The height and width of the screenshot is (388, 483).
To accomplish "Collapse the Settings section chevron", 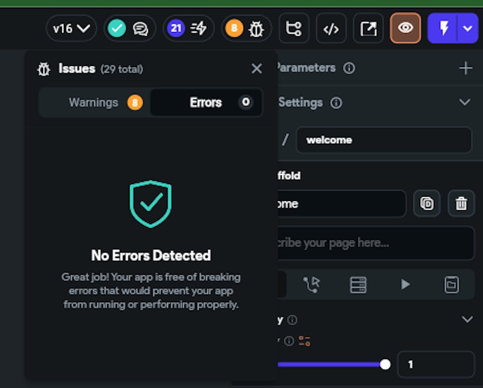I will (x=465, y=102).
